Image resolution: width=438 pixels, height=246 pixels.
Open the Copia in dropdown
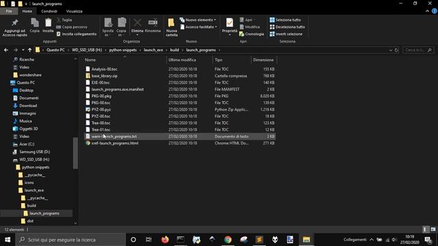[x=121, y=27]
